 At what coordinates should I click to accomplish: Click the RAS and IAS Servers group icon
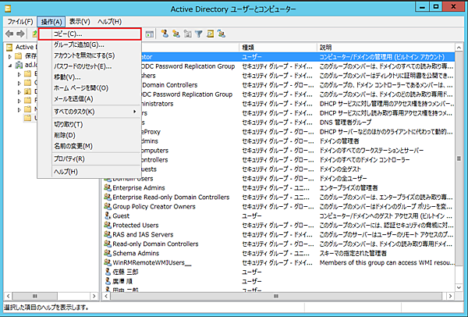(108, 234)
